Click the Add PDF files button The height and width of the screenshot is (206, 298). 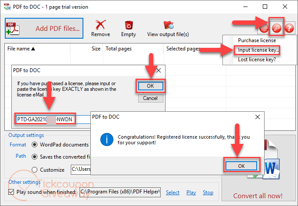coord(44,28)
